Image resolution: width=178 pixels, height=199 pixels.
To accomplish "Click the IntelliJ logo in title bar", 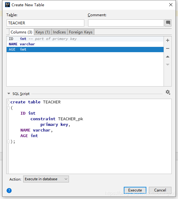I will 8,5.
